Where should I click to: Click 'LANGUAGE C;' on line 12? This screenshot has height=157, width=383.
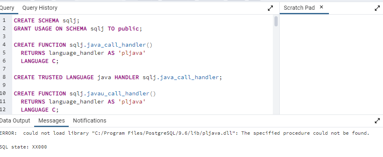40,110
